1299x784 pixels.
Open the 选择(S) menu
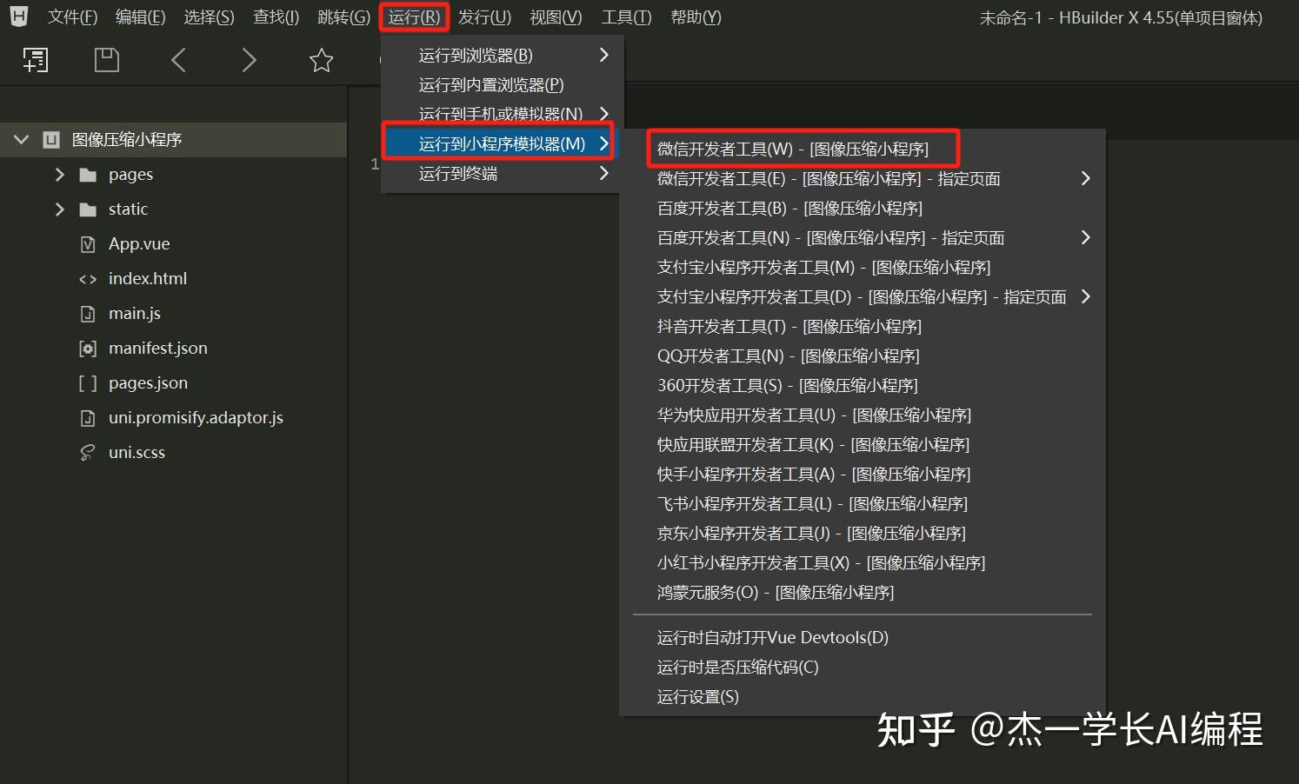click(209, 17)
